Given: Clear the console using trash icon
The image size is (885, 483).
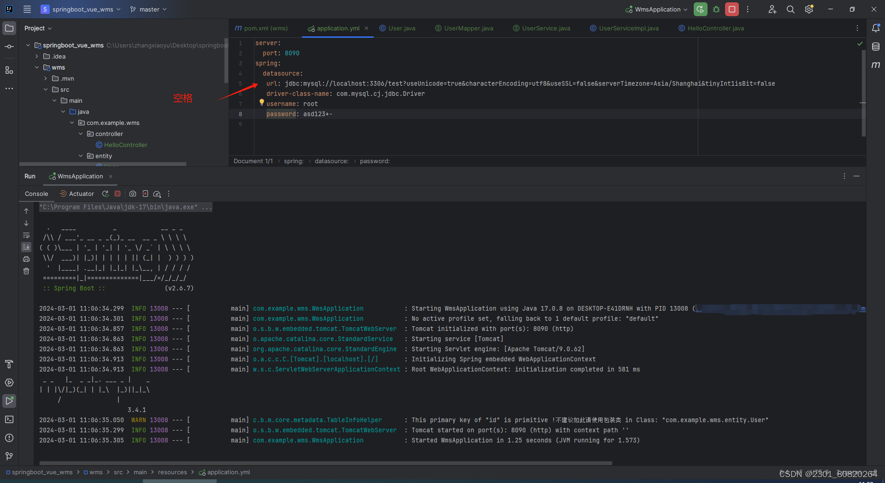Looking at the screenshot, I should (26, 271).
